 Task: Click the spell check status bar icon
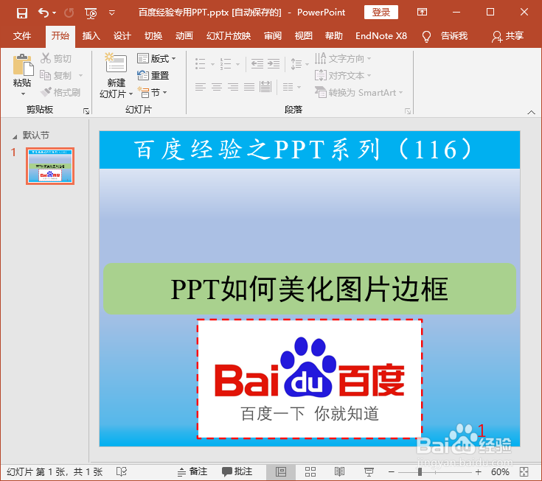[x=122, y=471]
